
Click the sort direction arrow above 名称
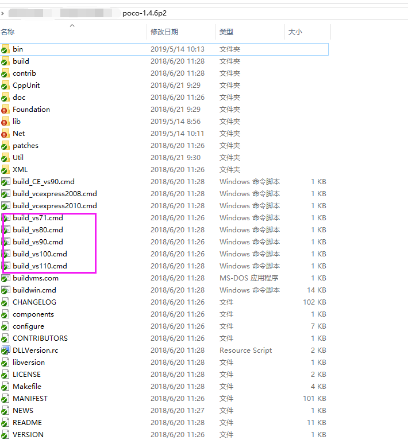72,26
